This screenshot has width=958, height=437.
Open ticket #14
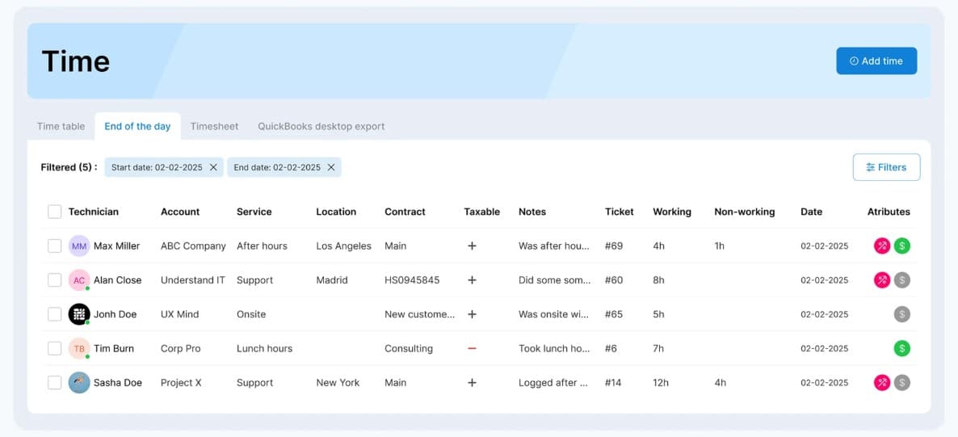click(x=613, y=383)
